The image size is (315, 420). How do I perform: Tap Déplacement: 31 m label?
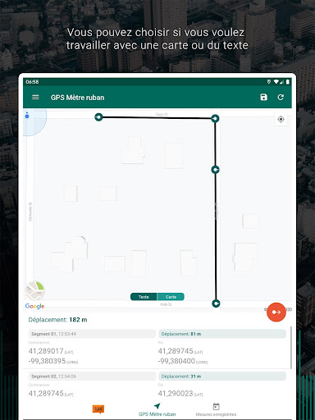[x=222, y=377]
